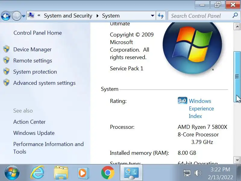The image size is (241, 181).
Task: Launch Windows Media Player from taskbar
Action: 83,173
